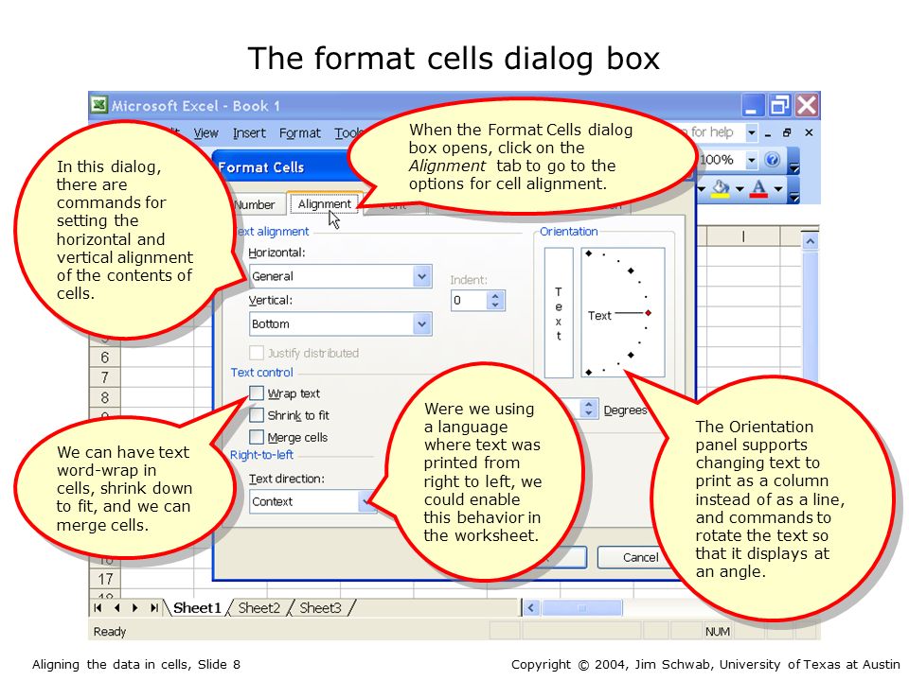Close the workbook with menu bar X
Image resolution: width=909 pixels, height=681 pixels.
point(809,132)
